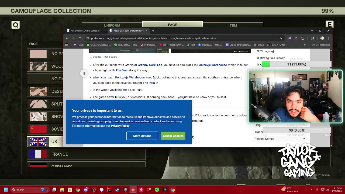Viewport: 345px width, 194px height.
Task: Select the Desert face paint swatch
Action: (x=38, y=91)
